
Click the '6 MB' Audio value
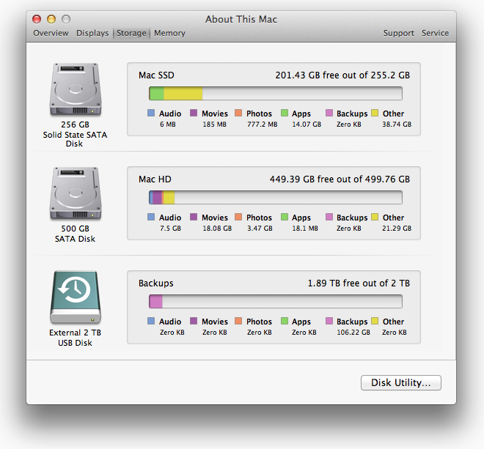(168, 125)
